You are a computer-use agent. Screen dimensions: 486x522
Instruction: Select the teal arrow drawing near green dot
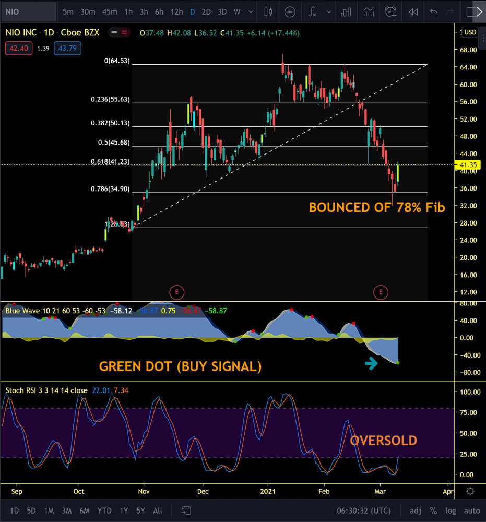click(x=371, y=363)
